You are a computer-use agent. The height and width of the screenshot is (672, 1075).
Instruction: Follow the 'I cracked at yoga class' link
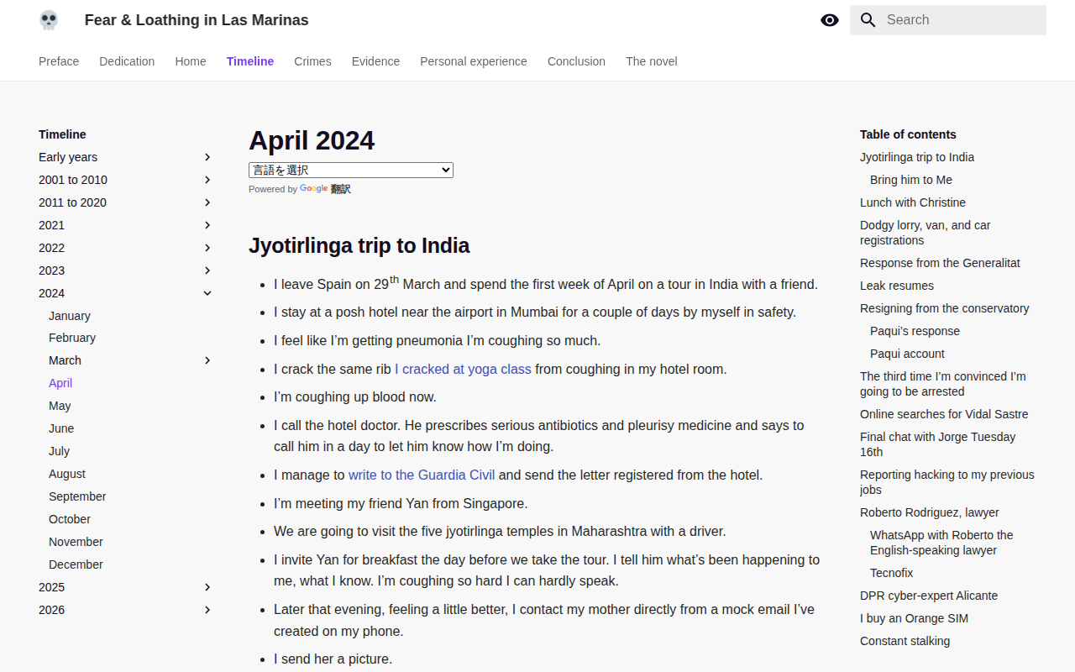click(463, 369)
